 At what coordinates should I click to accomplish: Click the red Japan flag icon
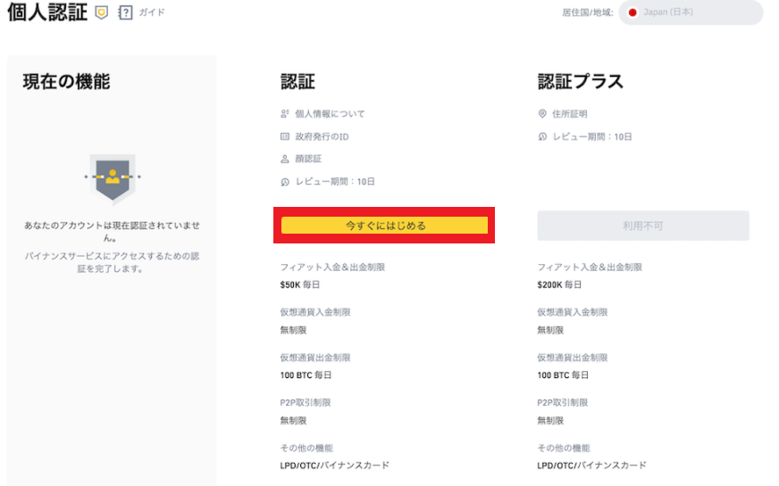coord(632,12)
